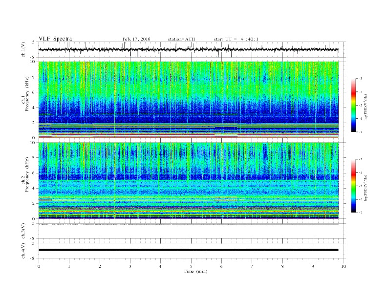The image size is (387, 299).
Task: Click the "4" kHz tick on ch.1 frequency axis
Action: click(x=34, y=107)
